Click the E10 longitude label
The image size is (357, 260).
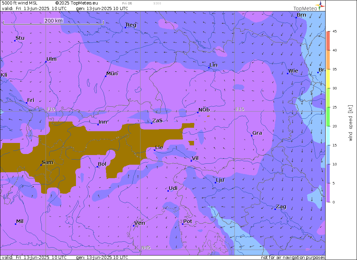[x=51, y=109]
